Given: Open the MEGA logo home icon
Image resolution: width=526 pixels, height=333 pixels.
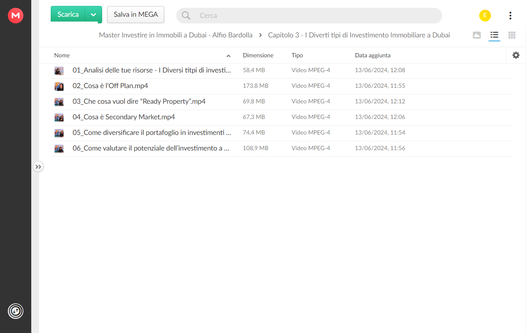Looking at the screenshot, I should pos(16,16).
